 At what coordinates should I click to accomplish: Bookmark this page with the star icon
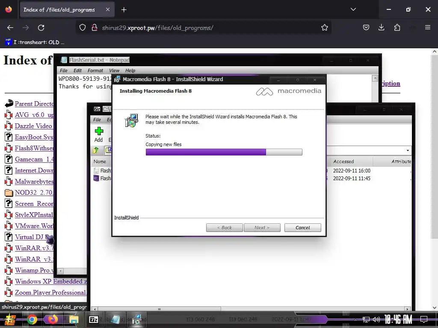tap(324, 28)
